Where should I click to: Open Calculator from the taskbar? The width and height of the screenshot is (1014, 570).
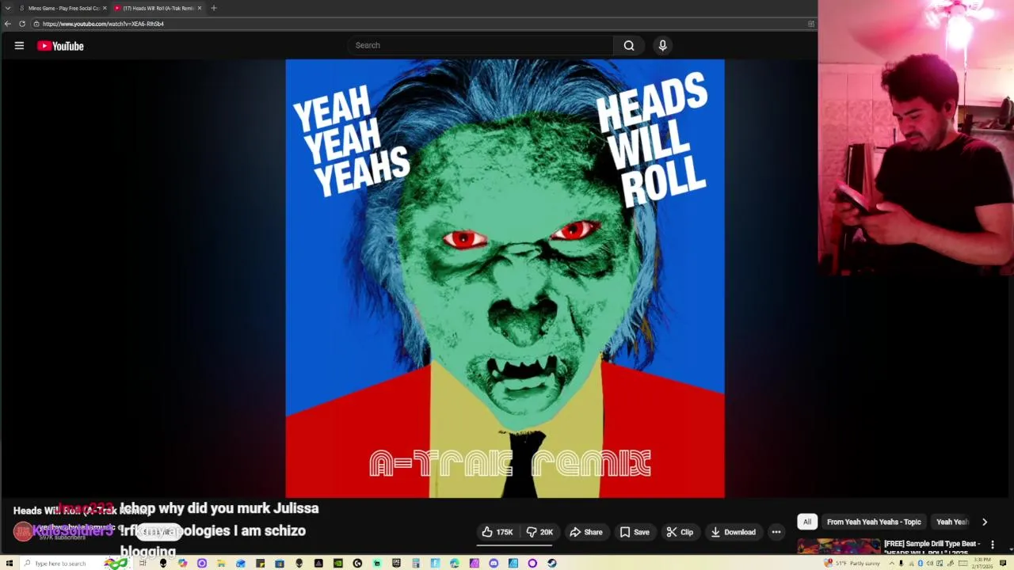415,563
